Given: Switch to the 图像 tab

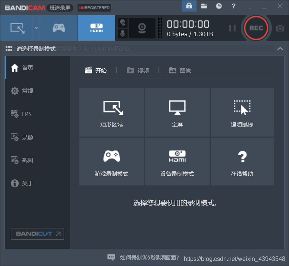Looking at the screenshot, I should [x=180, y=71].
